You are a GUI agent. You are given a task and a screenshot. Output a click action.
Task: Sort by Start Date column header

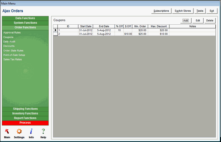(x=86, y=26)
